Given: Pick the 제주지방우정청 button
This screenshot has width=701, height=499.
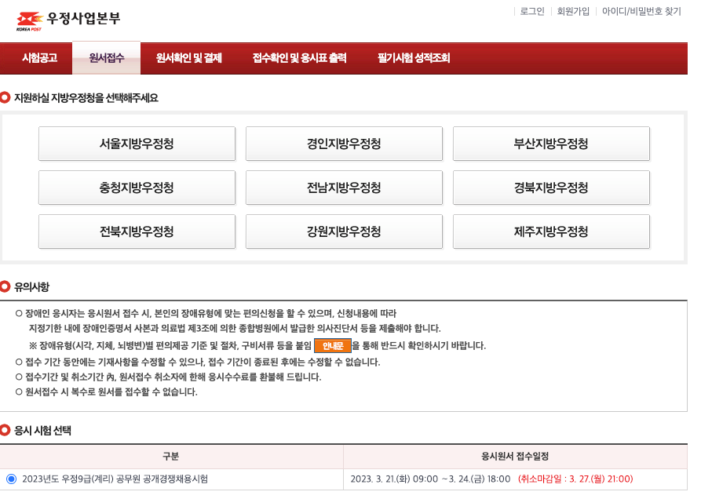Looking at the screenshot, I should pyautogui.click(x=551, y=231).
